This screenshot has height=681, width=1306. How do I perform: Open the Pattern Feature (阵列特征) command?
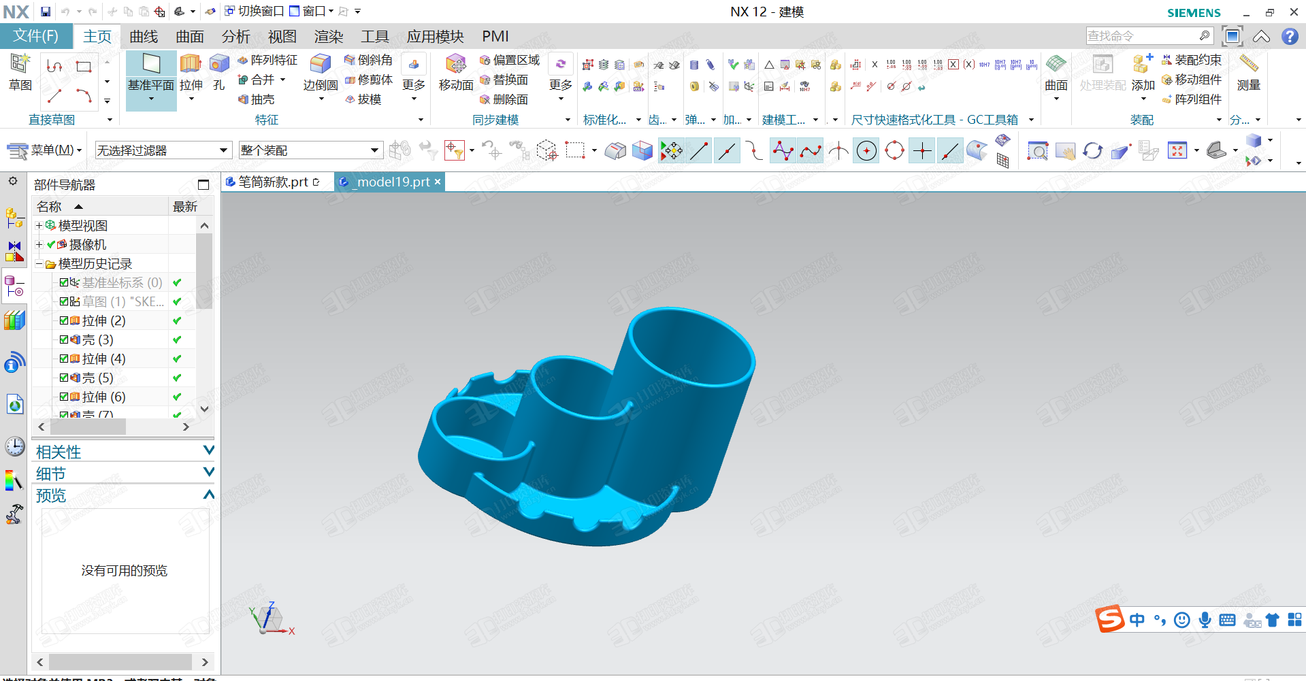tap(267, 60)
